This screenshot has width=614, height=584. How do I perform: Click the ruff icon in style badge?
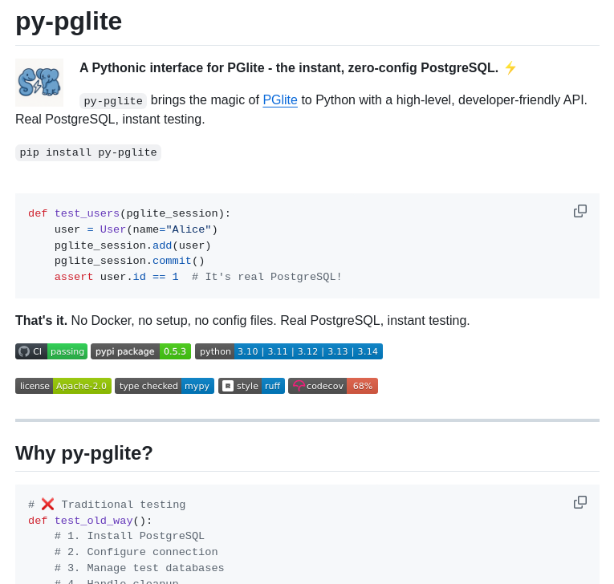tap(227, 386)
